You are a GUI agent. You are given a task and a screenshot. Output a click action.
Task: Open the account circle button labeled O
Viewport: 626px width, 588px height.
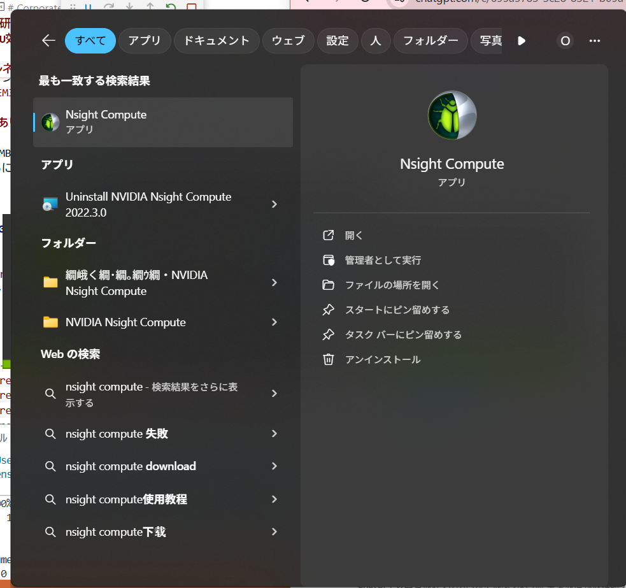[x=566, y=41]
